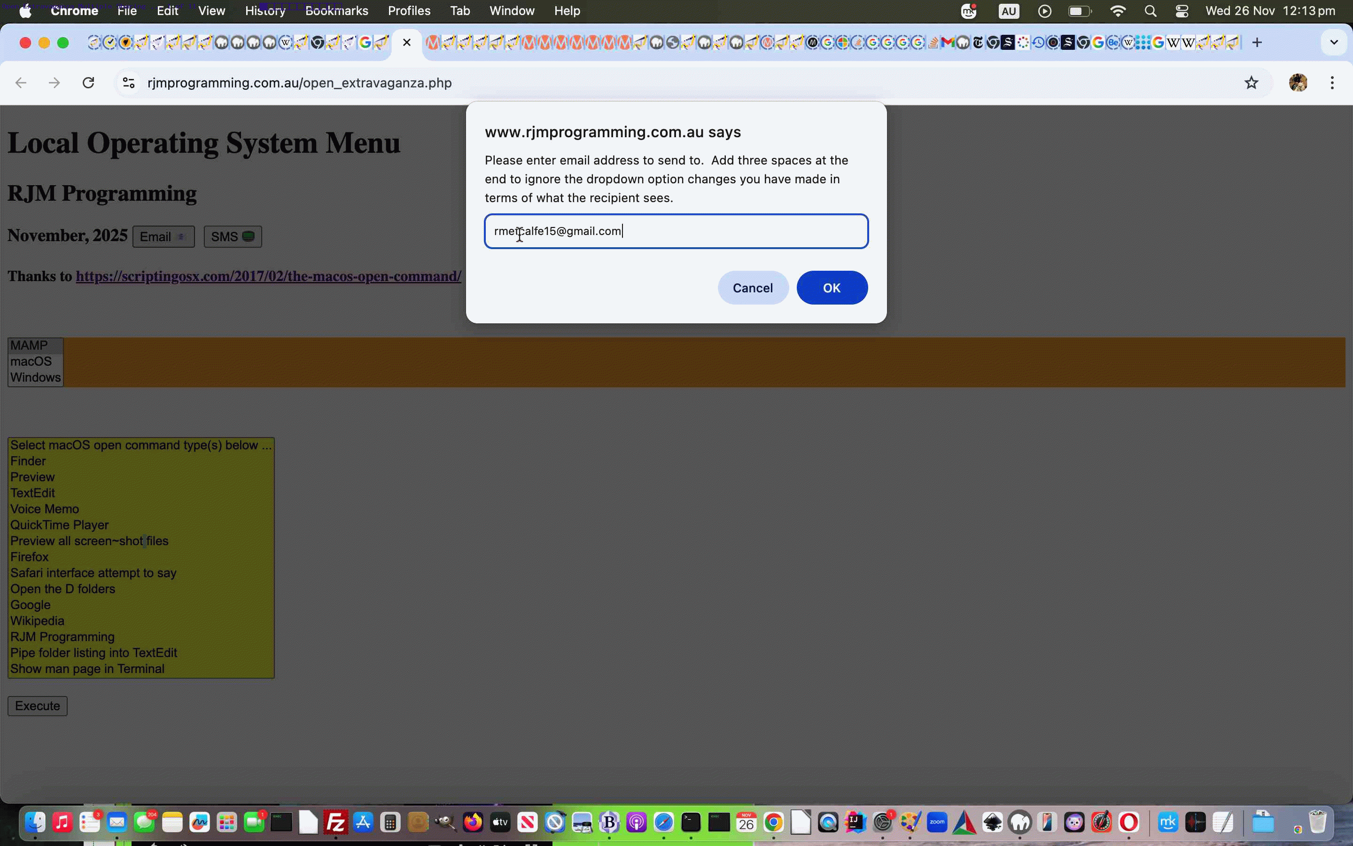Click the Chrome profile avatar
Screen dimensions: 1353x846
click(x=1298, y=83)
